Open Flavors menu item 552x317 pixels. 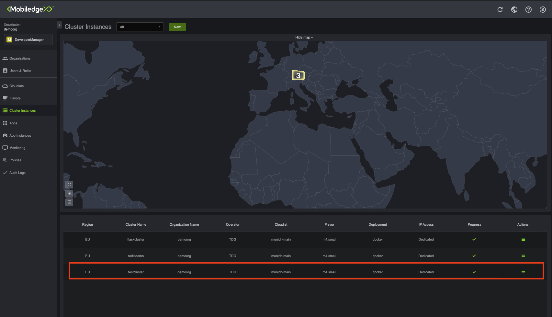click(15, 98)
